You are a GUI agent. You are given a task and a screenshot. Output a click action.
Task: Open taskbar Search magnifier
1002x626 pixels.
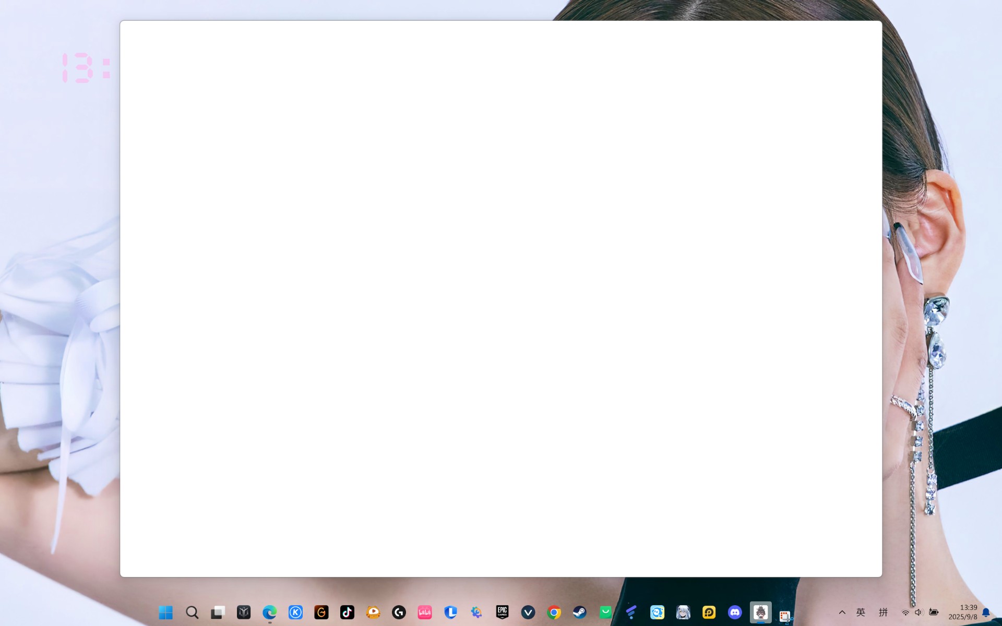point(192,612)
